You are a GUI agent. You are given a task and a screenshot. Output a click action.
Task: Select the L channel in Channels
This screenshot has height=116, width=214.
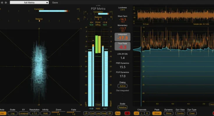pyautogui.click(x=142, y=113)
